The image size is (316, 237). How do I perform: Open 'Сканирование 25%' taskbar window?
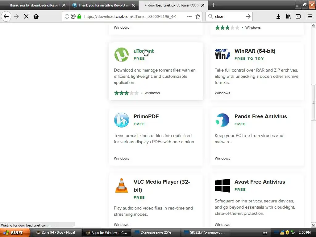point(156,232)
